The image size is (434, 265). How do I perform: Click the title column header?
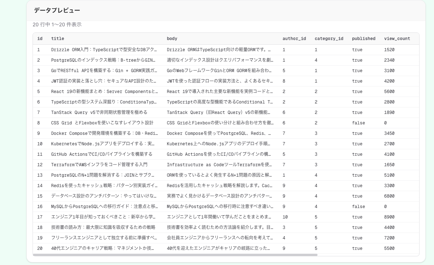[x=58, y=39]
